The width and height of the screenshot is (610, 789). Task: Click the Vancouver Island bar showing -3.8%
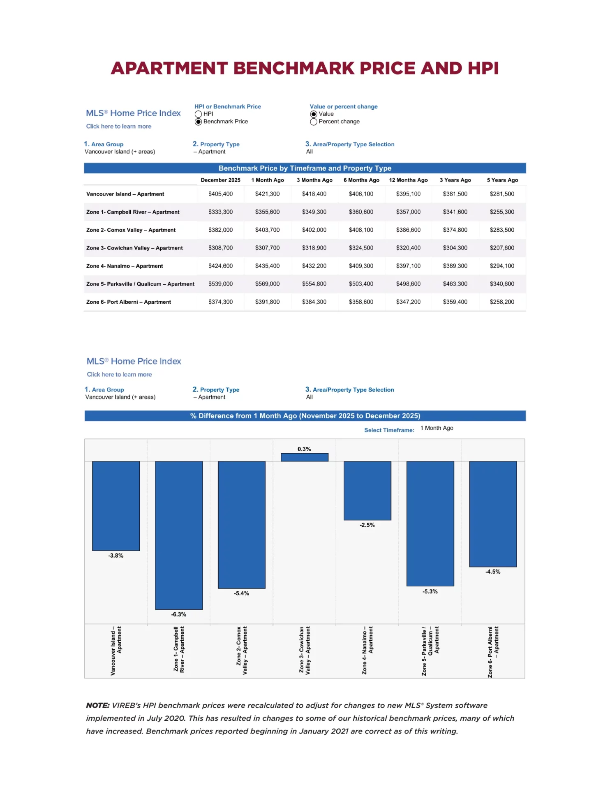pos(116,505)
